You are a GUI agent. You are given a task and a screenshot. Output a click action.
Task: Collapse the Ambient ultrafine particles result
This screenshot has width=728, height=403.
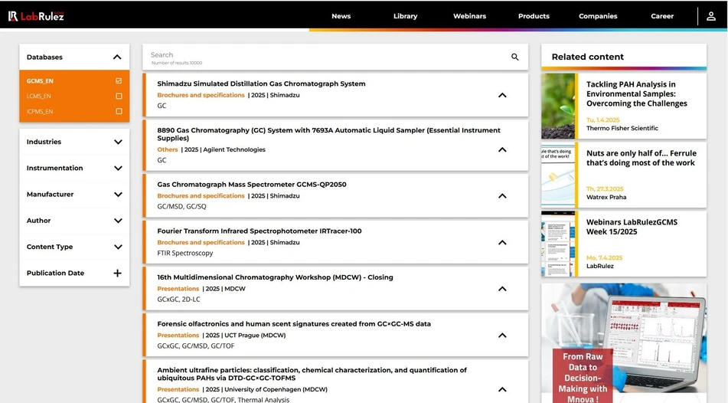tap(502, 389)
